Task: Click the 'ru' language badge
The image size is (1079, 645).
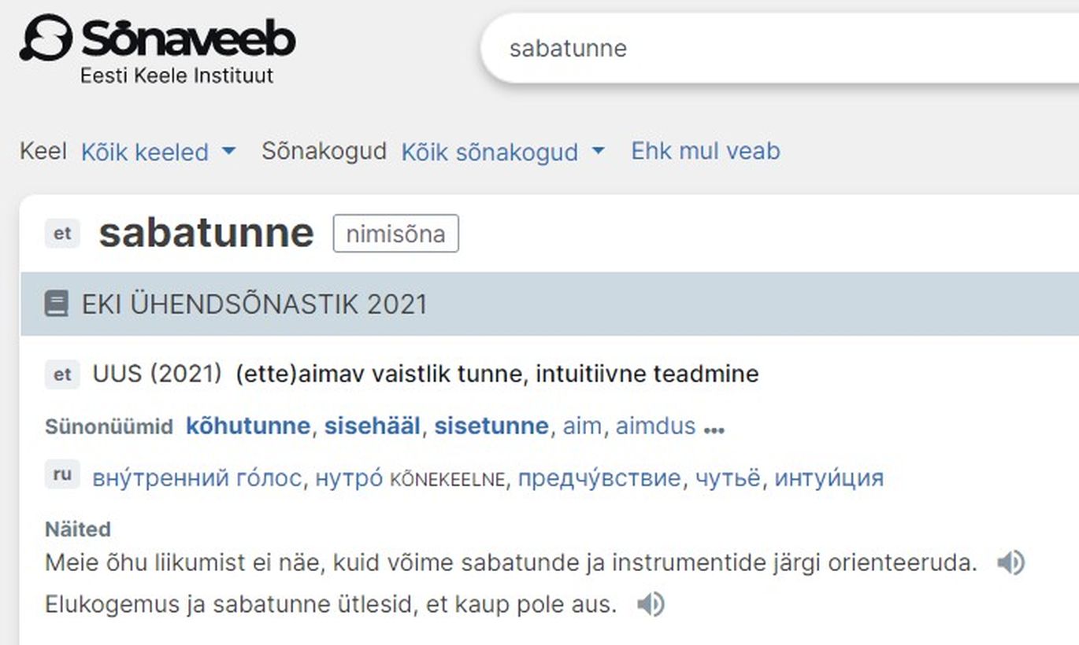Action: [x=62, y=475]
